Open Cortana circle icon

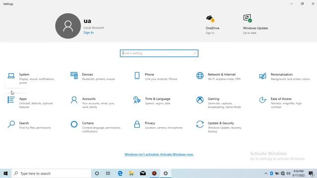[74, 124]
